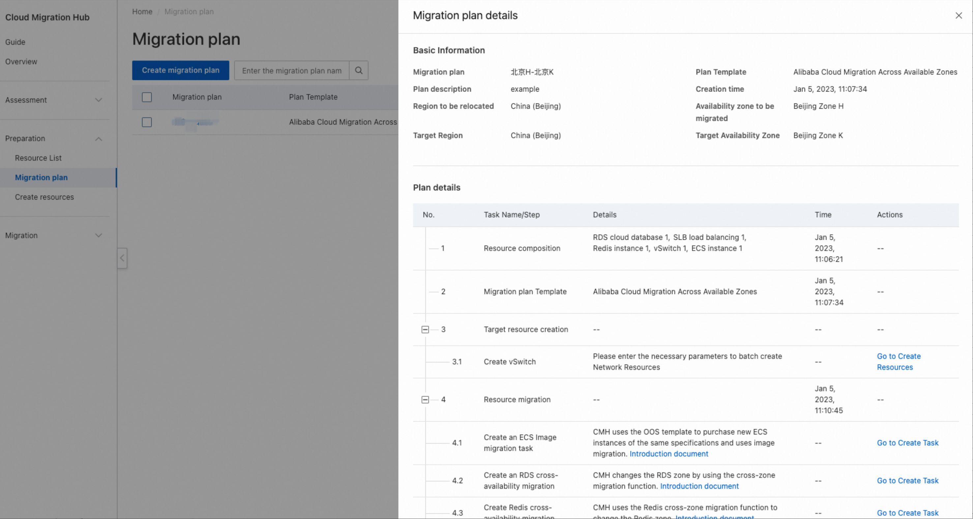Click the Beijing Zone K value

818,135
